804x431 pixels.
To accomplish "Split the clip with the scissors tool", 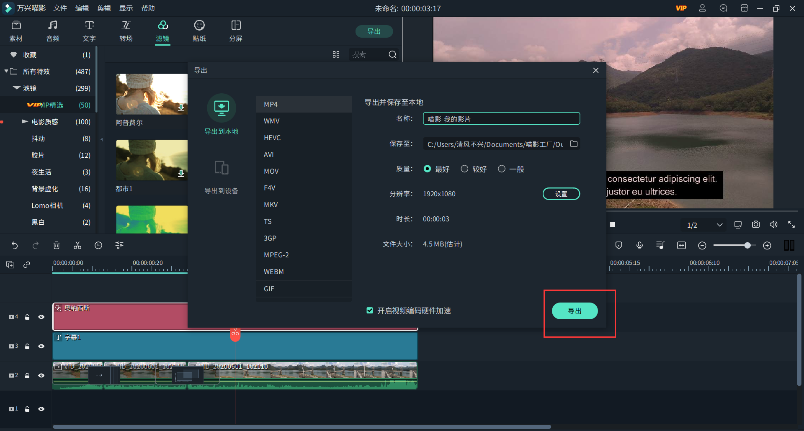I will point(77,245).
